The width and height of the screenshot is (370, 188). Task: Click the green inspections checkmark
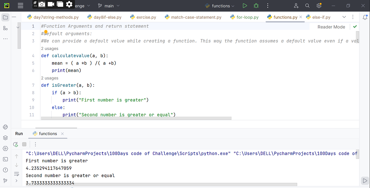click(354, 27)
